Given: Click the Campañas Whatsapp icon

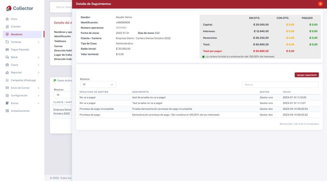Looking at the screenshot, I should (x=7, y=80).
